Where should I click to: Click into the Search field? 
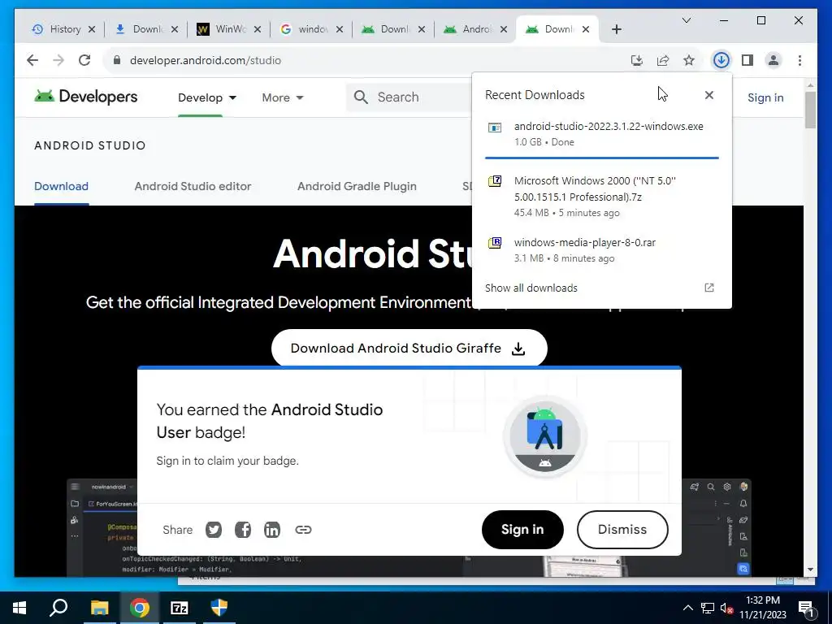(409, 97)
